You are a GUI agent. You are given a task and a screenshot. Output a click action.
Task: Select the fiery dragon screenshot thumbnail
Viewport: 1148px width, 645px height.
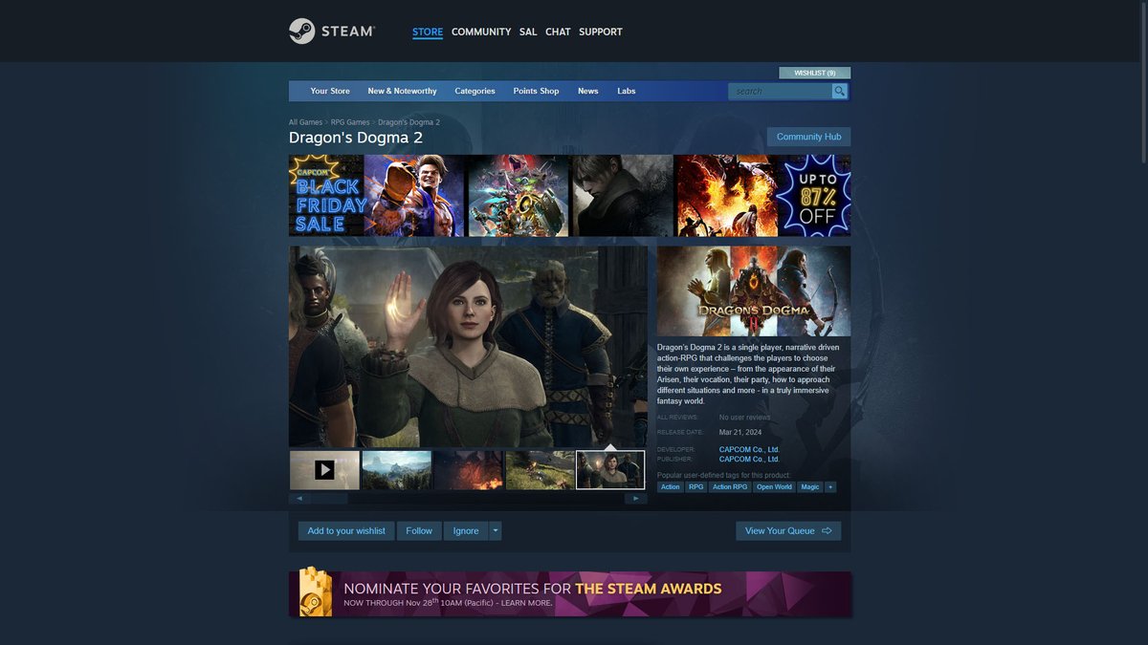coord(469,469)
